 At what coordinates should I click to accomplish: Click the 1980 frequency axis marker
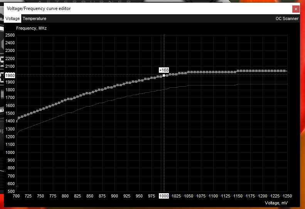click(x=10, y=75)
